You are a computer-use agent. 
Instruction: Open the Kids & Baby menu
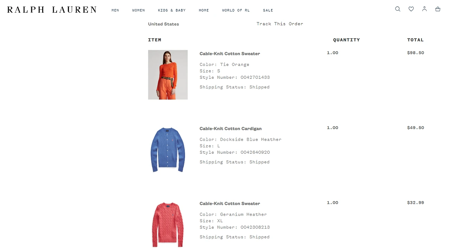pyautogui.click(x=172, y=10)
